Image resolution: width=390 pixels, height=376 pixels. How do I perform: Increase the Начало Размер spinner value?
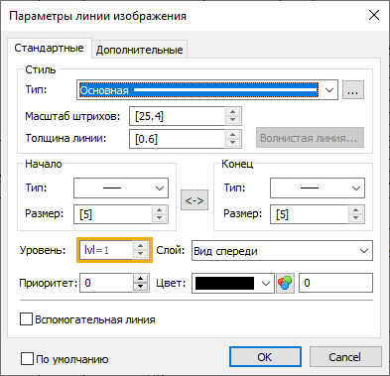click(160, 210)
